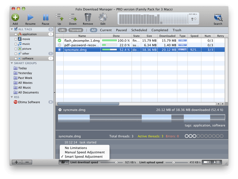Open the Edit gear icon

(x=103, y=17)
